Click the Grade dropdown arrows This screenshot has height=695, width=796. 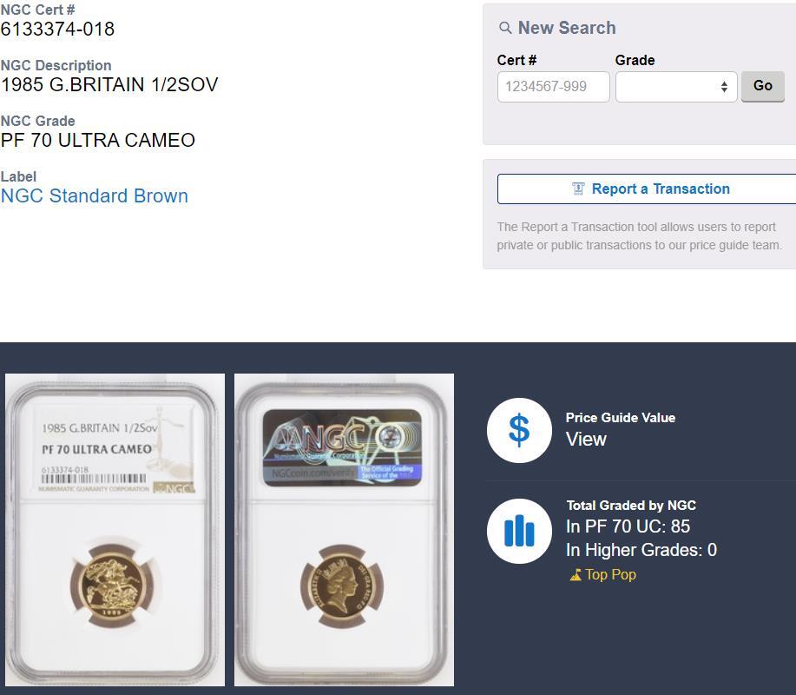pyautogui.click(x=724, y=87)
